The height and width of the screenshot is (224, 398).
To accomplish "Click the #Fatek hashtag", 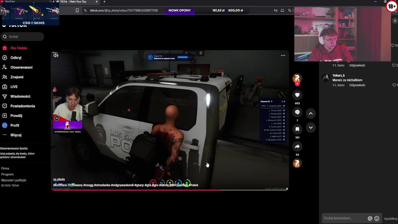I will [x=193, y=185].
